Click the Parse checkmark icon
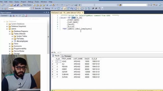This screenshot has width=163, height=91. 56,8
